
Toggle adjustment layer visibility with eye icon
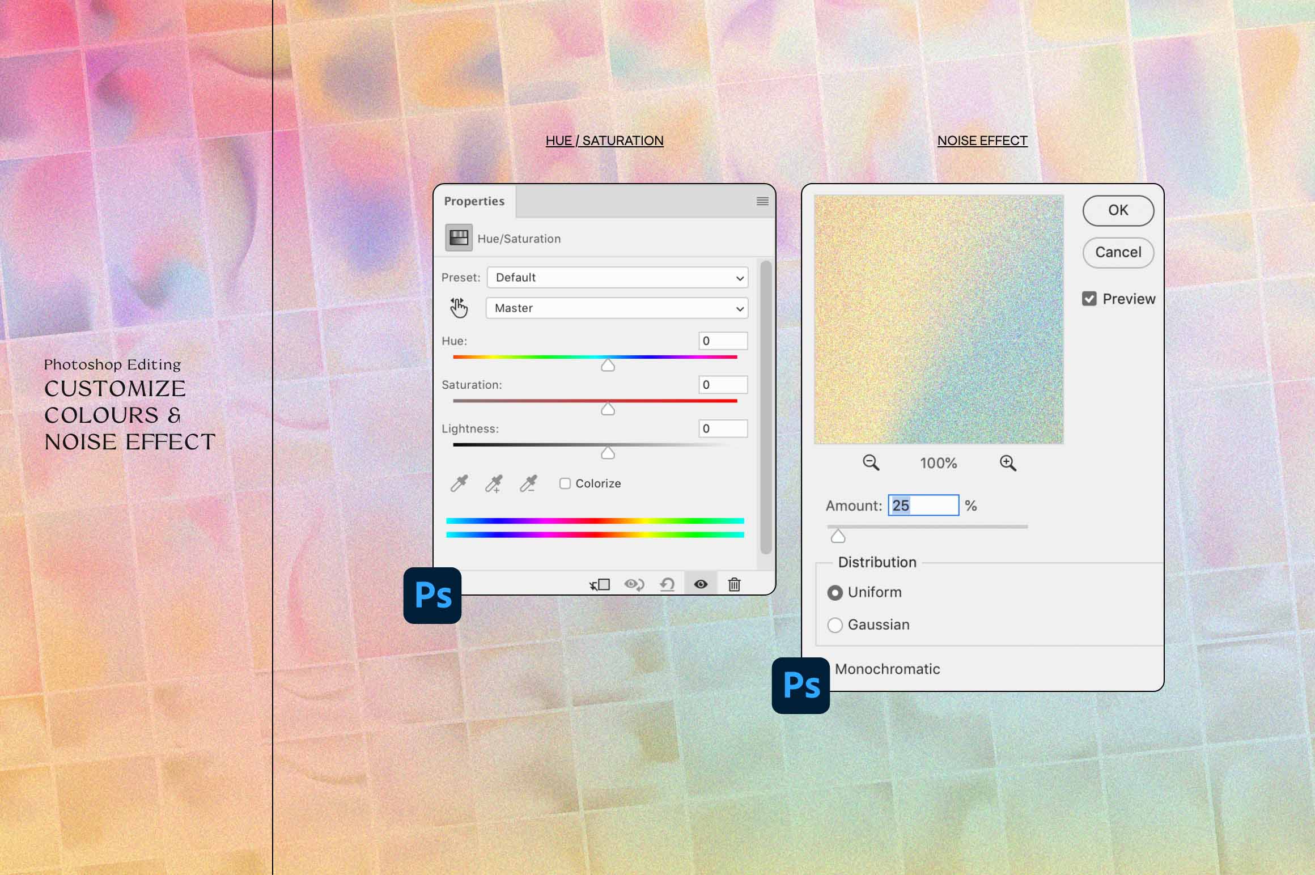(x=701, y=584)
